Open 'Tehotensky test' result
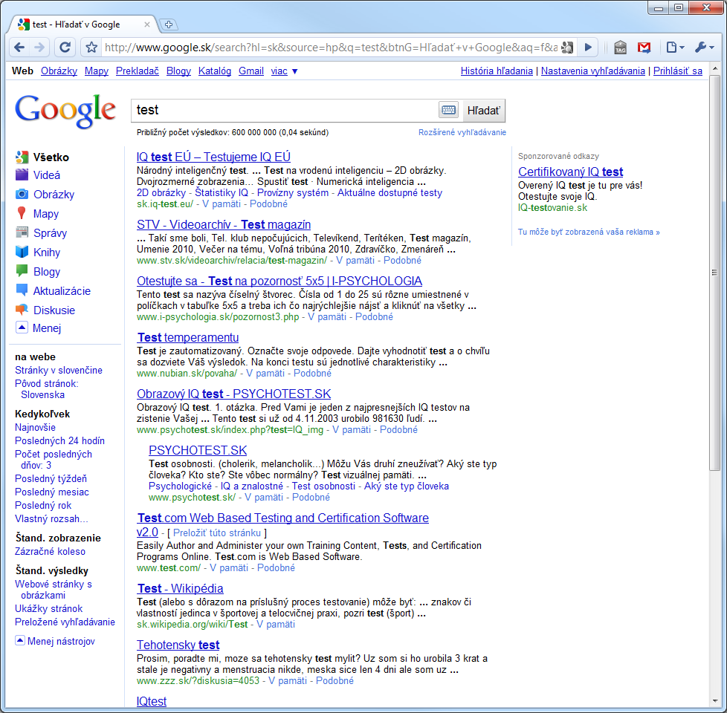 (178, 645)
